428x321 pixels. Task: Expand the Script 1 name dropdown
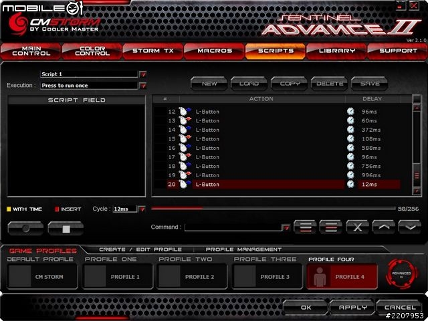(x=143, y=74)
